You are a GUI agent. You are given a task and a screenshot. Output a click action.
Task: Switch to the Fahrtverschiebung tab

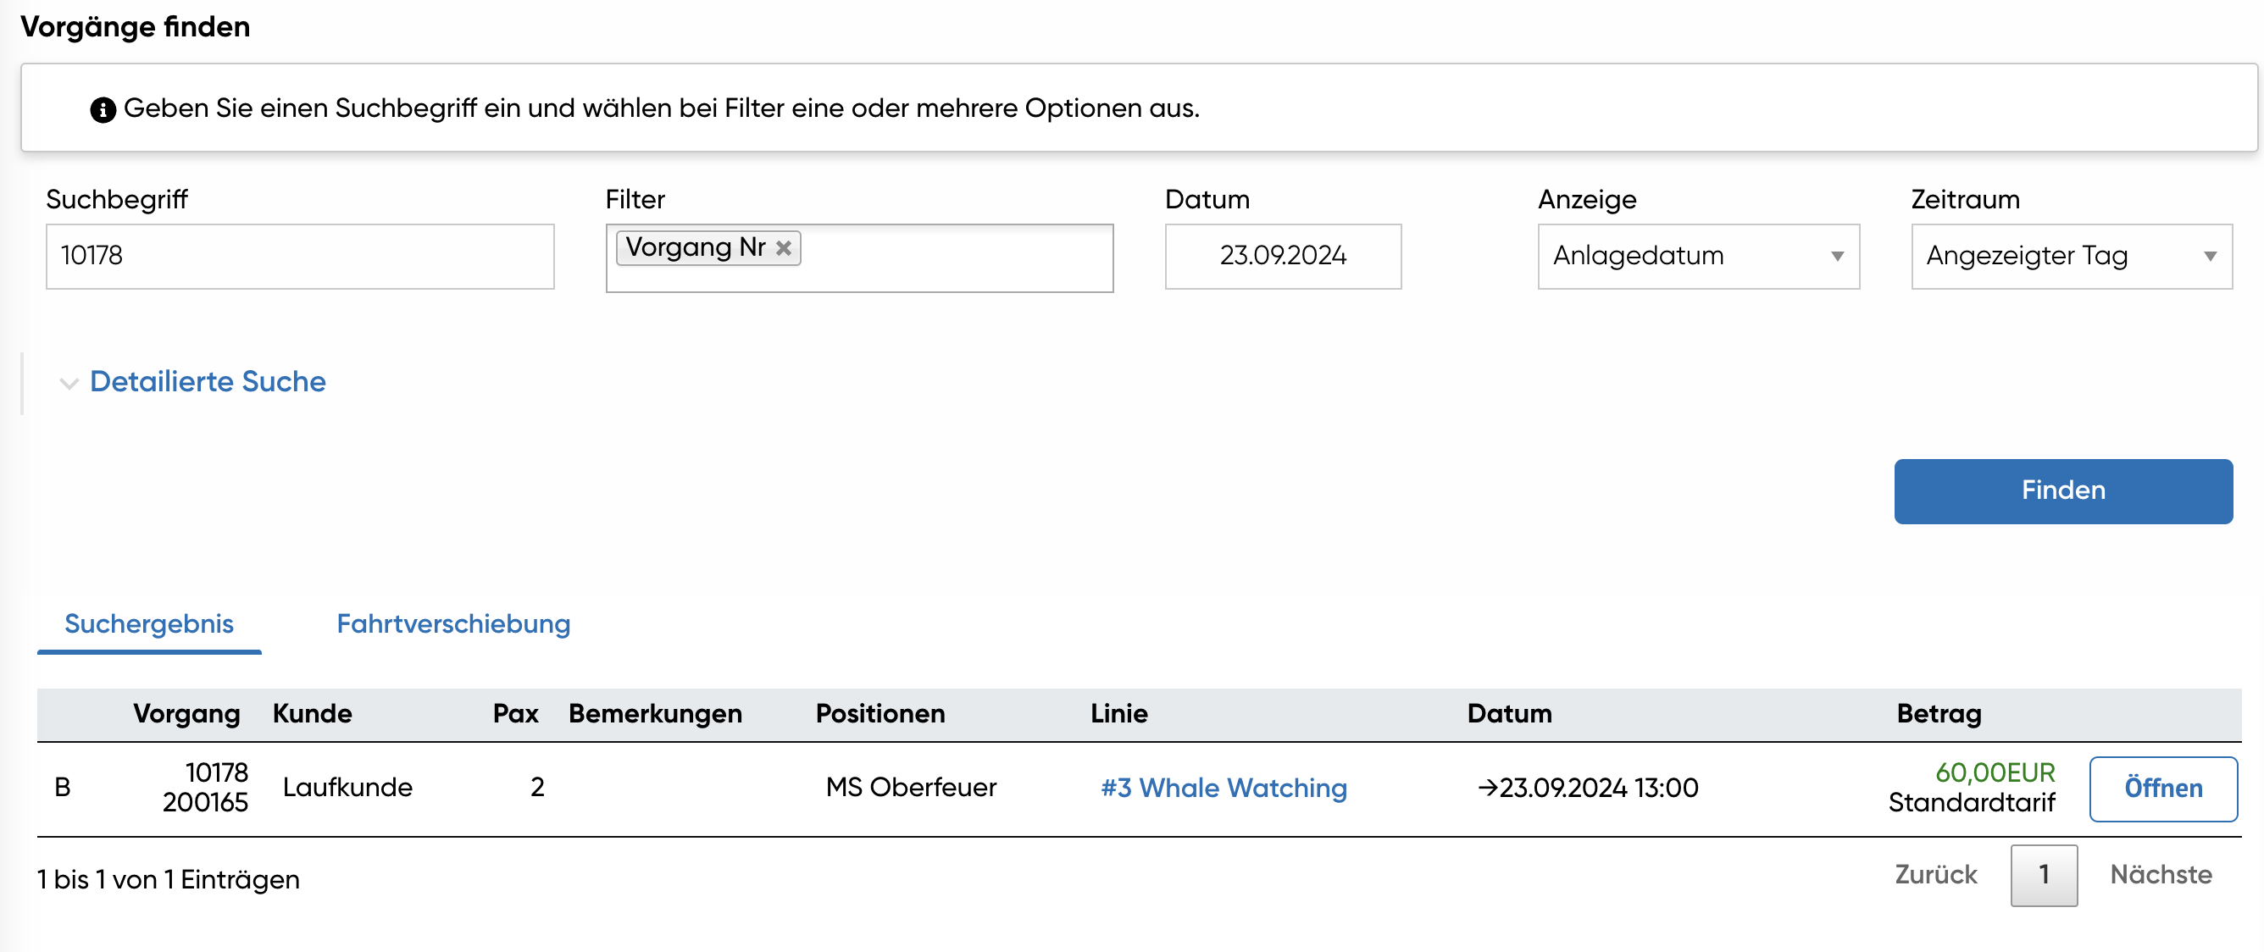453,624
